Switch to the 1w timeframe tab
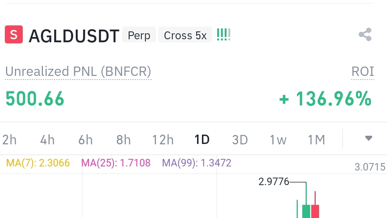The height and width of the screenshot is (218, 387). pyautogui.click(x=278, y=139)
